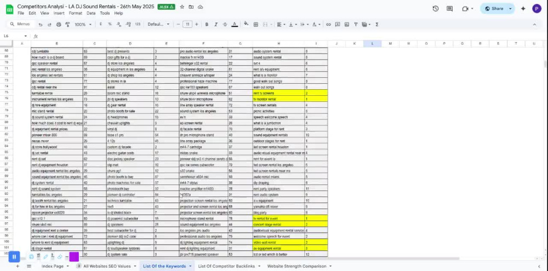Image resolution: width=548 pixels, height=271 pixels.
Task: Open the comments panel icon
Action: pyautogui.click(x=450, y=9)
